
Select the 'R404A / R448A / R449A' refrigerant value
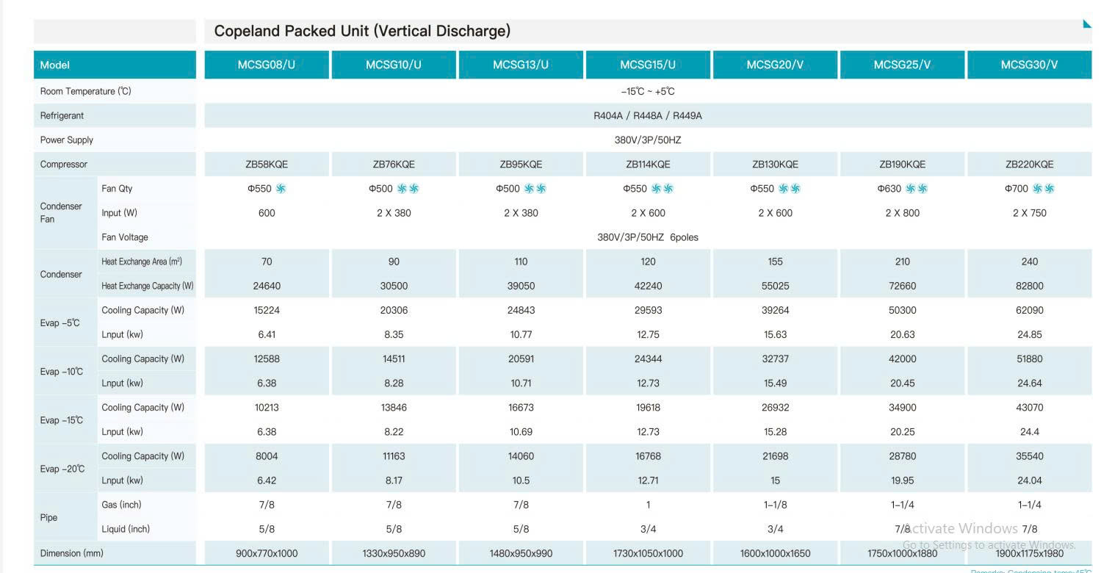click(x=648, y=115)
